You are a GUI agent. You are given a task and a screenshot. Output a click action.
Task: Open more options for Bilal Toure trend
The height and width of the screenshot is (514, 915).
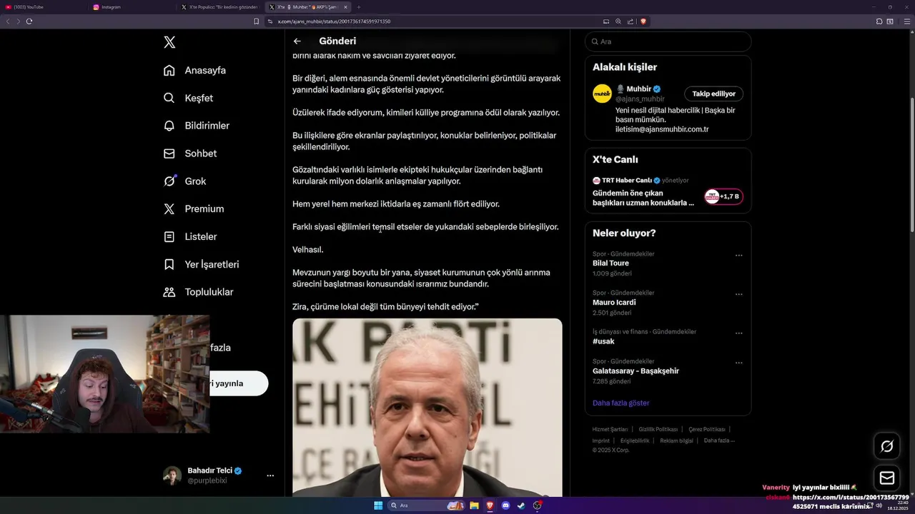click(738, 255)
